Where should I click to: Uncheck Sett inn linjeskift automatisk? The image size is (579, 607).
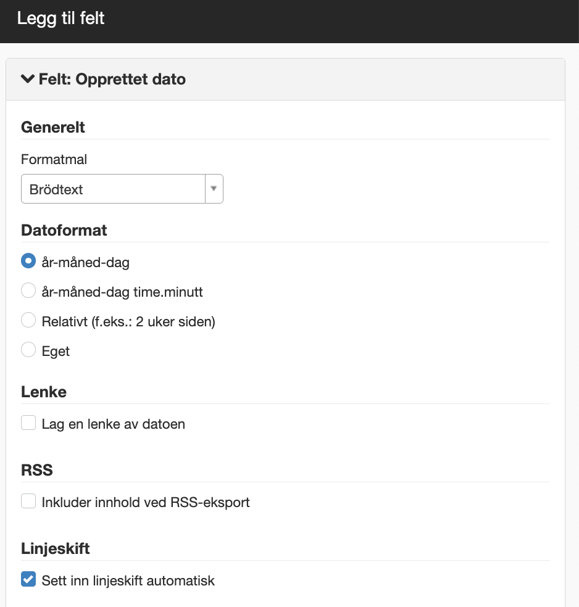(28, 579)
